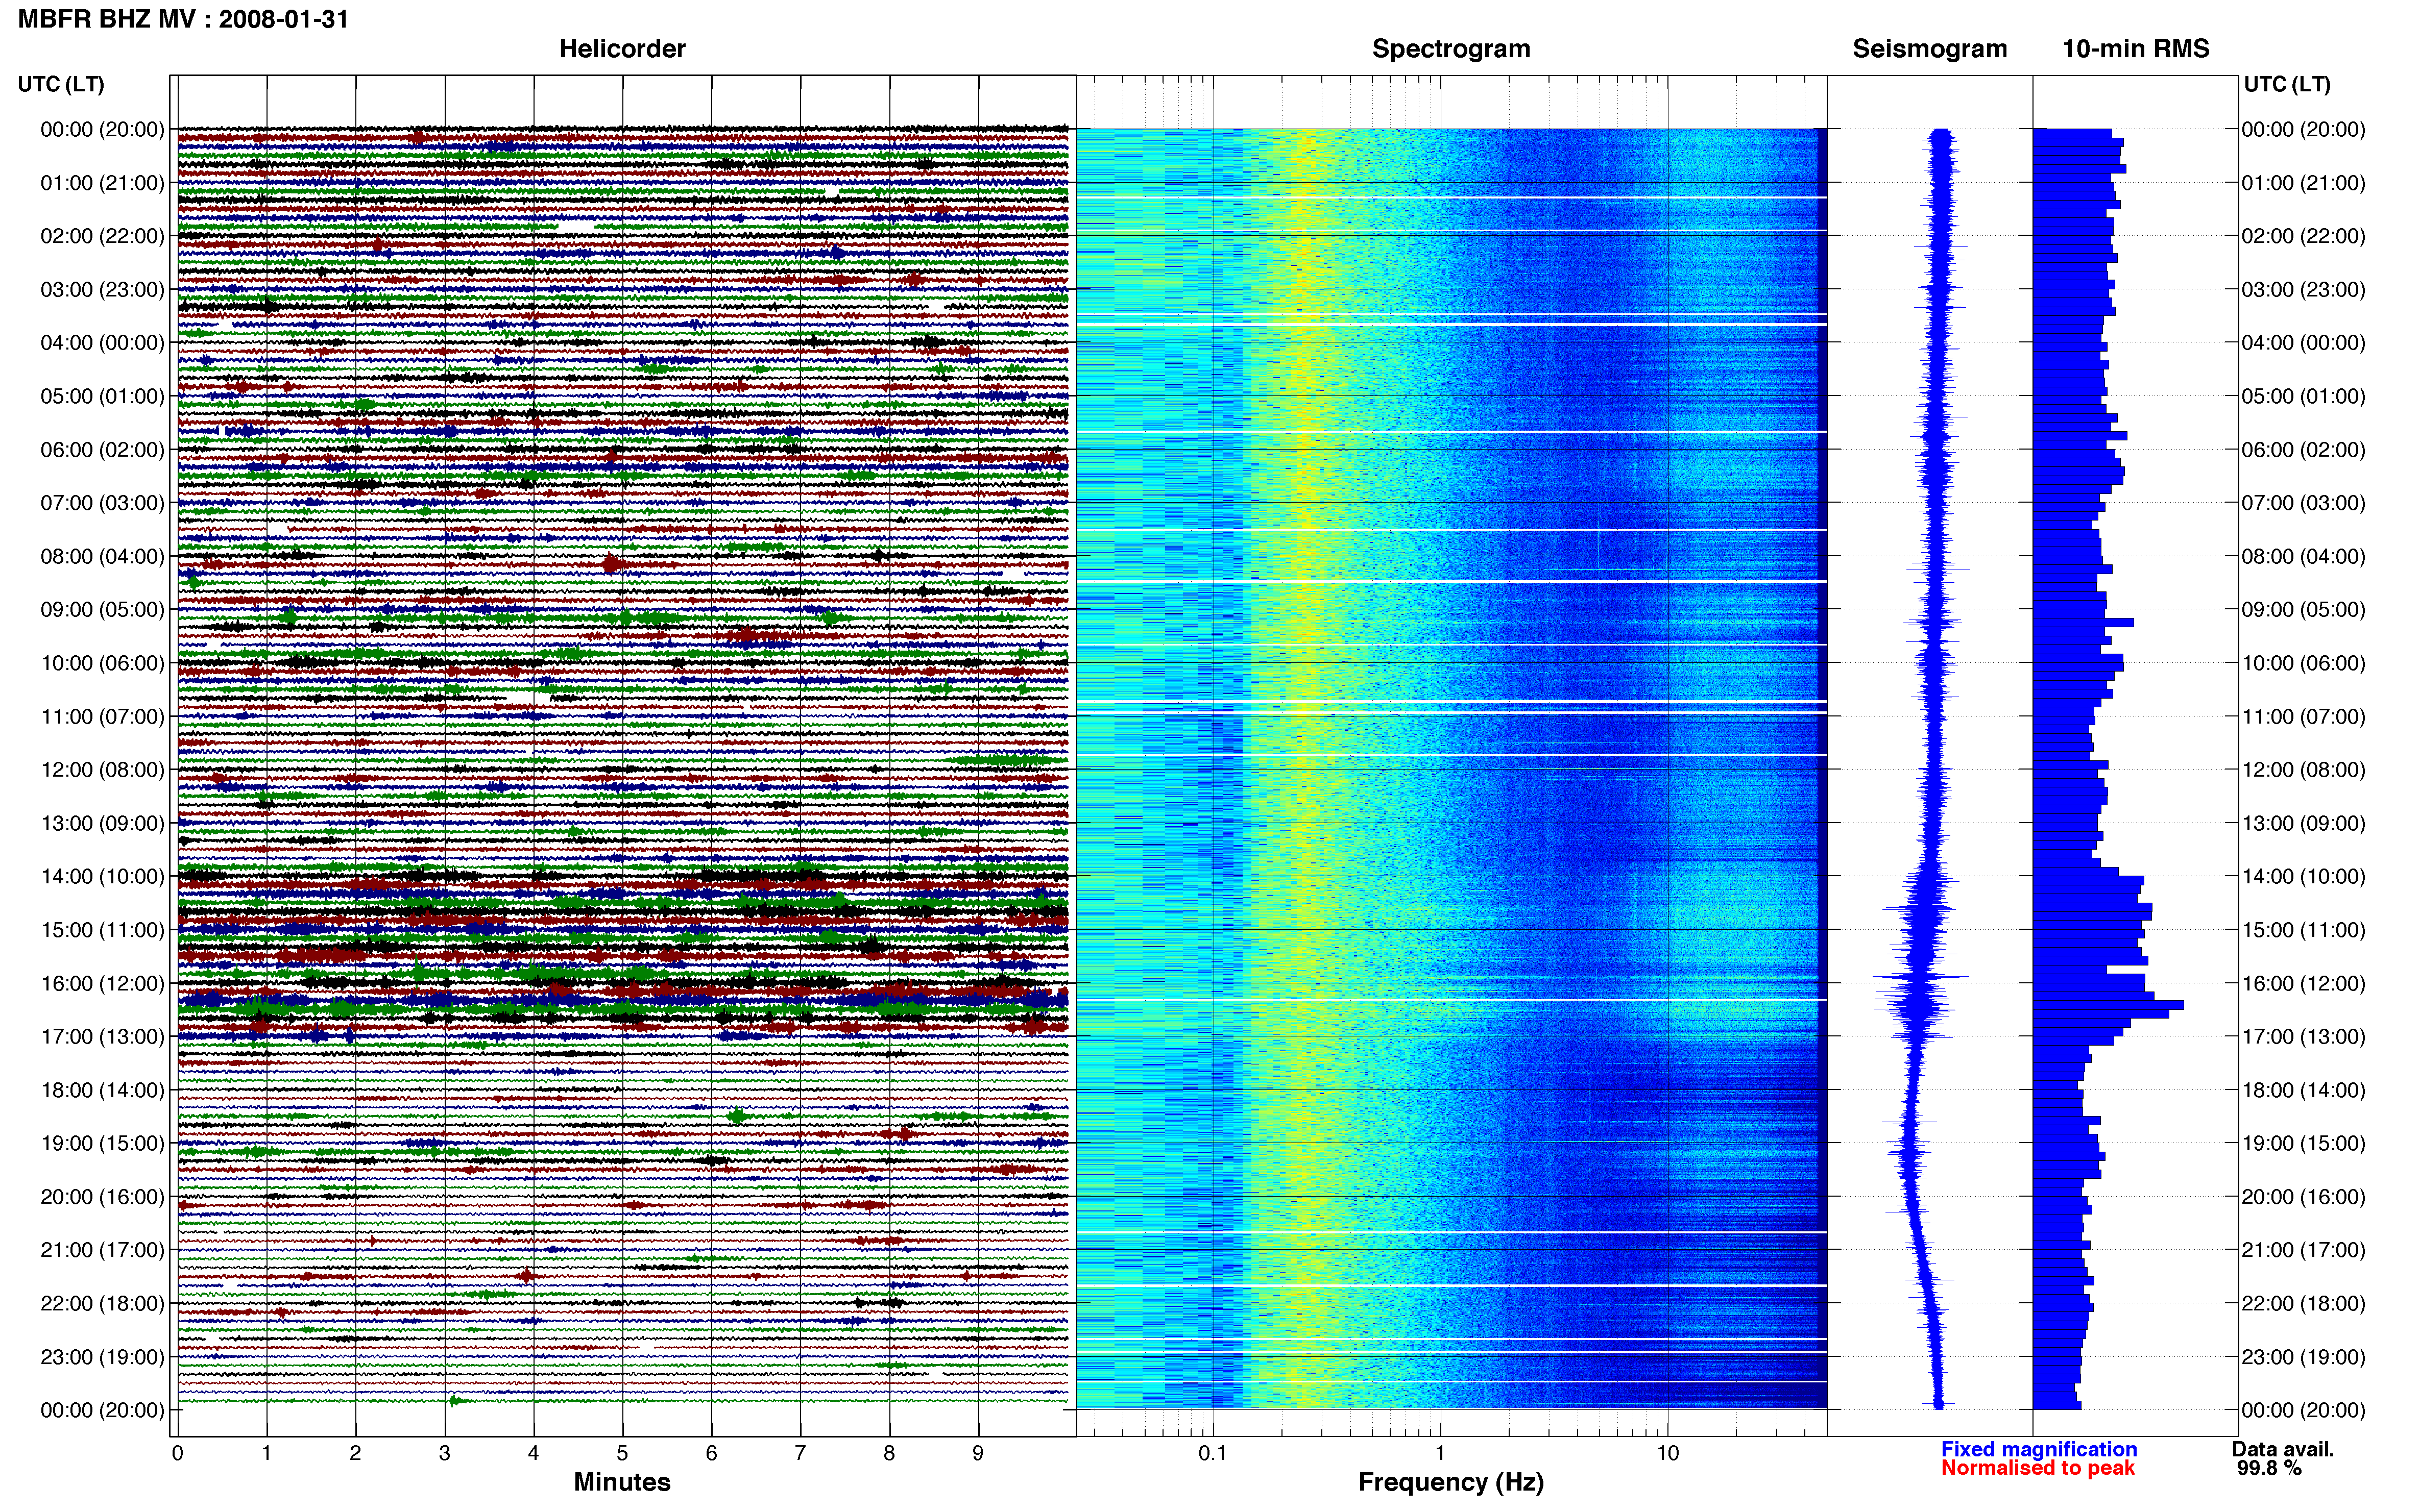Screen dimensions: 2420x1512
Task: Click the '10-min RMS' panel heading
Action: pyautogui.click(x=2136, y=49)
